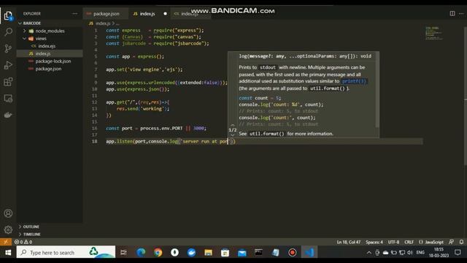467x263 pixels.
Task: Open the Docker view in activity bar
Action: pos(8,115)
